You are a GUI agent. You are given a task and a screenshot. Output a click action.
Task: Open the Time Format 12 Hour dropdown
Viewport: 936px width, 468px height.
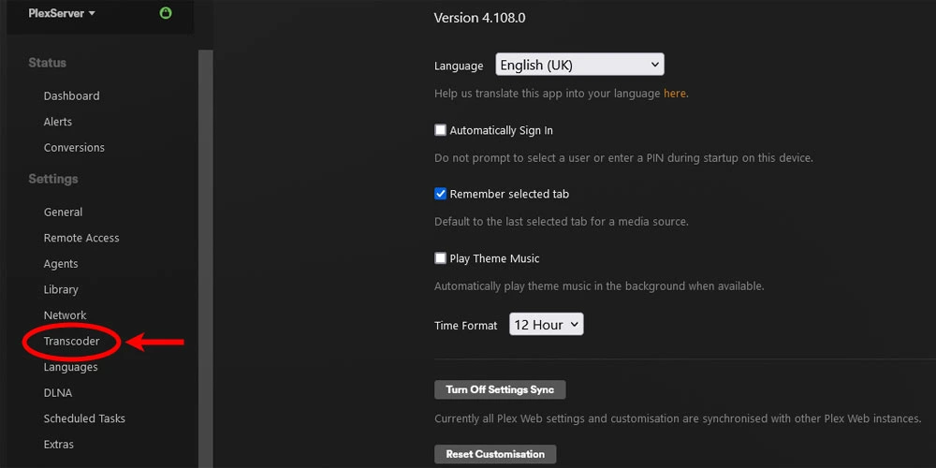pyautogui.click(x=546, y=325)
